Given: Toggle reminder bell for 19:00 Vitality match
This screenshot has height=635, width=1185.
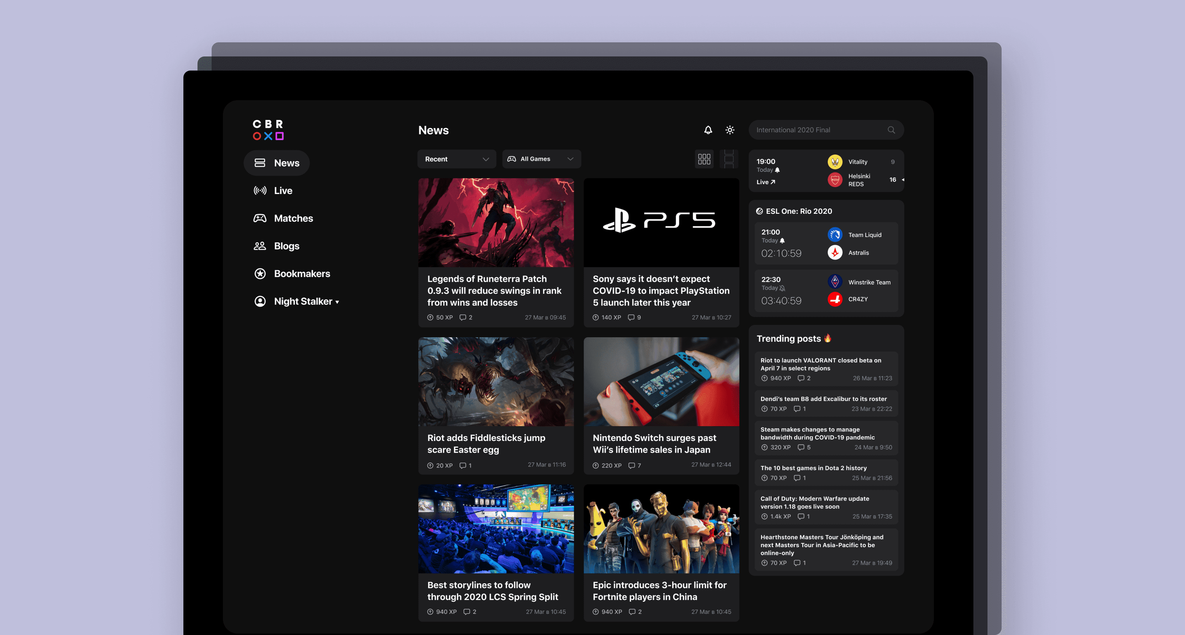Looking at the screenshot, I should pos(777,170).
